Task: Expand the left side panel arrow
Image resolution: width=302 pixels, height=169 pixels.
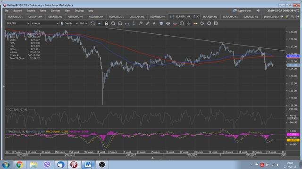Action: pyautogui.click(x=3, y=86)
